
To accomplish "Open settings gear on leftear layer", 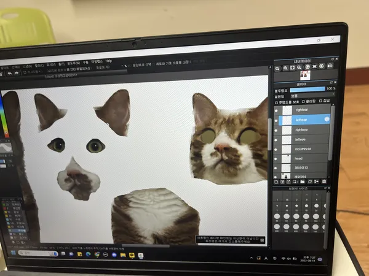I will click(327, 119).
